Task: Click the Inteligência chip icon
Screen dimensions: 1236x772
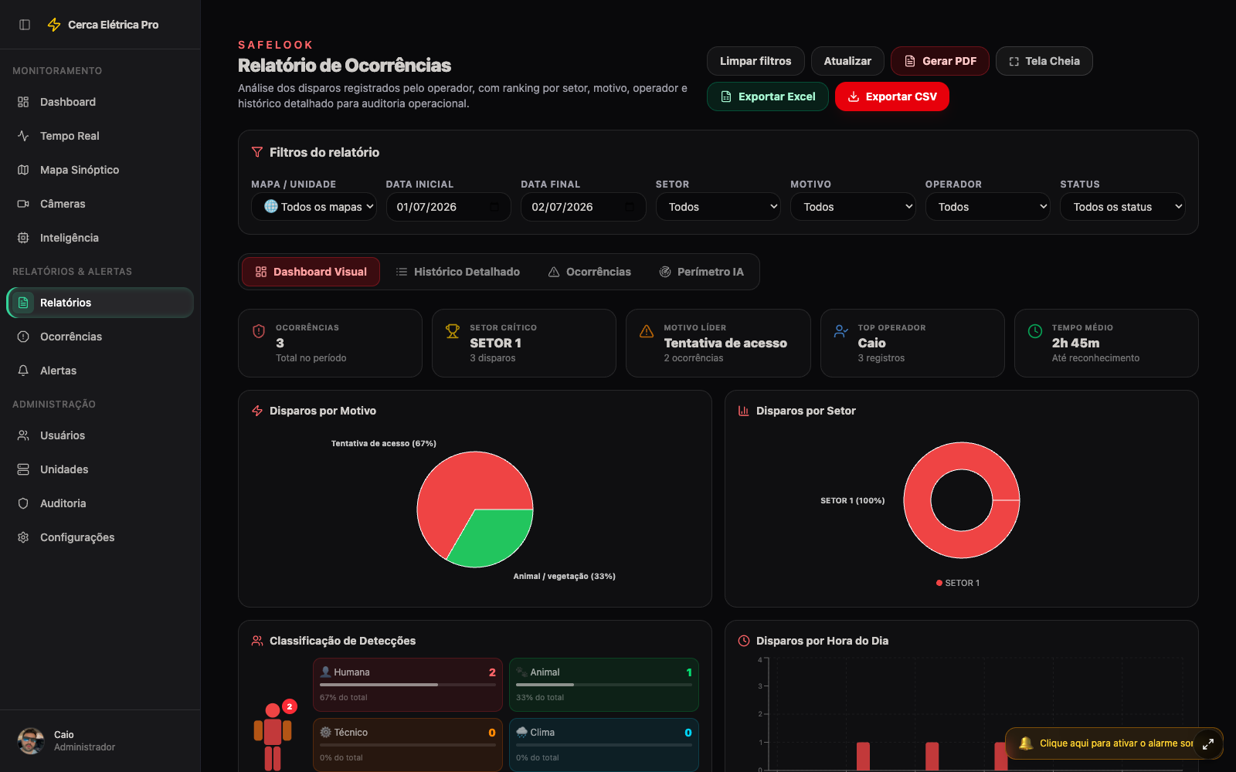Action: point(23,238)
